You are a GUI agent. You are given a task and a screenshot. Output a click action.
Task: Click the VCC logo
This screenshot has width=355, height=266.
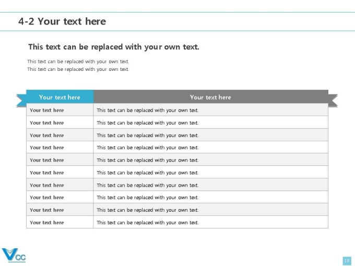click(x=14, y=255)
